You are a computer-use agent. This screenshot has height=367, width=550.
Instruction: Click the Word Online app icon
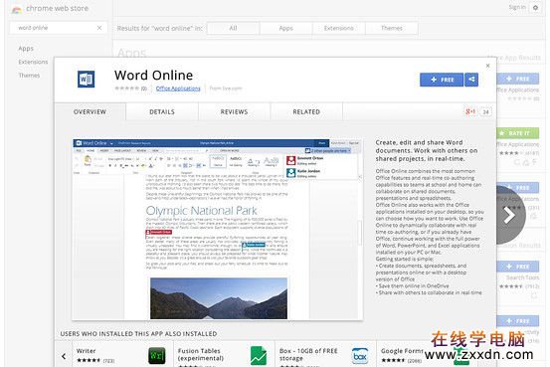click(86, 79)
